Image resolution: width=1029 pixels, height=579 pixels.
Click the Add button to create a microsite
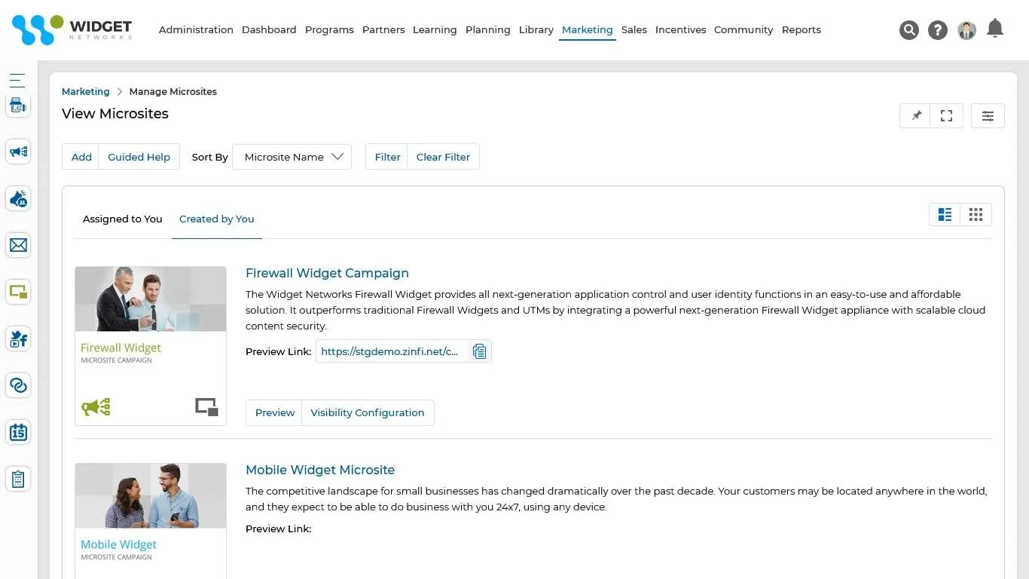pos(81,157)
